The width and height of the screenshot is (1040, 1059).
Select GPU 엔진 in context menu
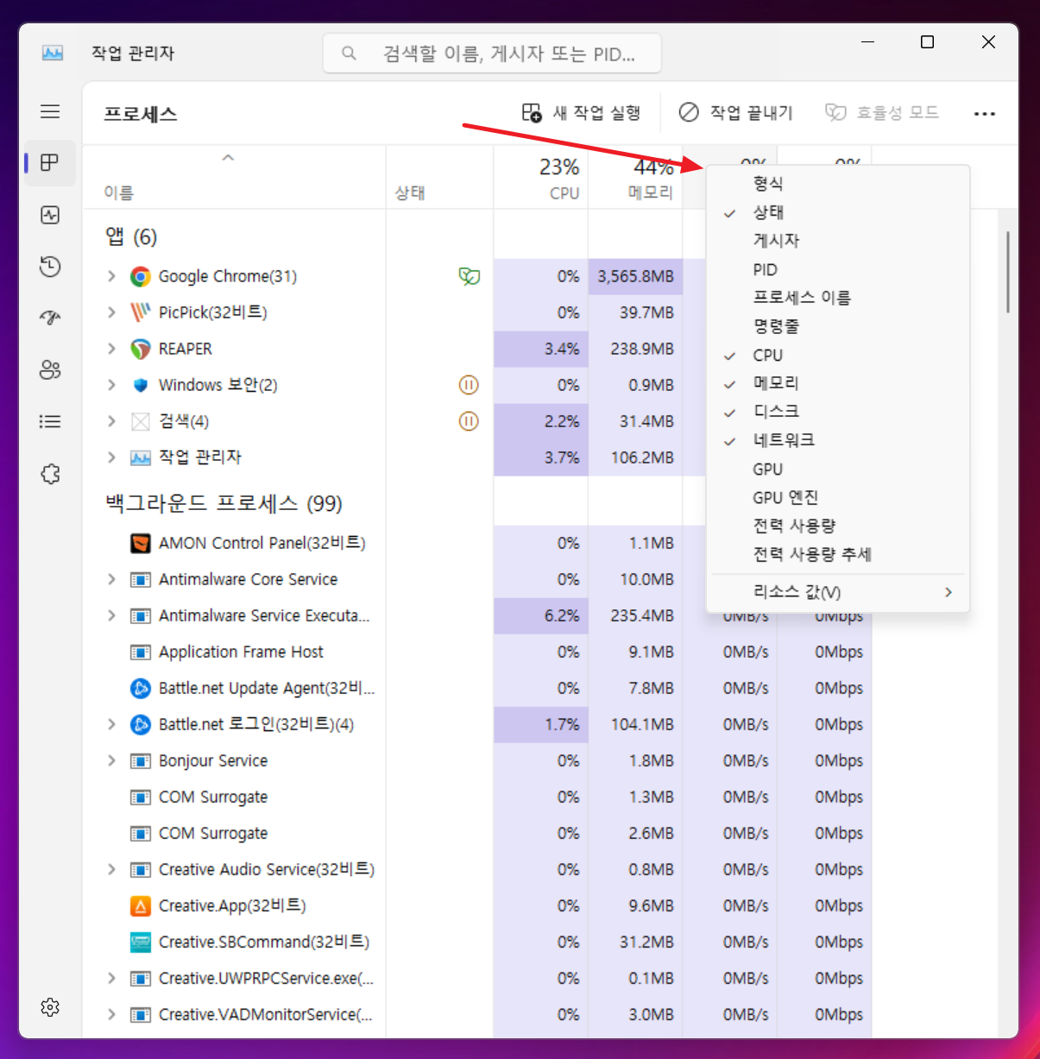click(837, 497)
